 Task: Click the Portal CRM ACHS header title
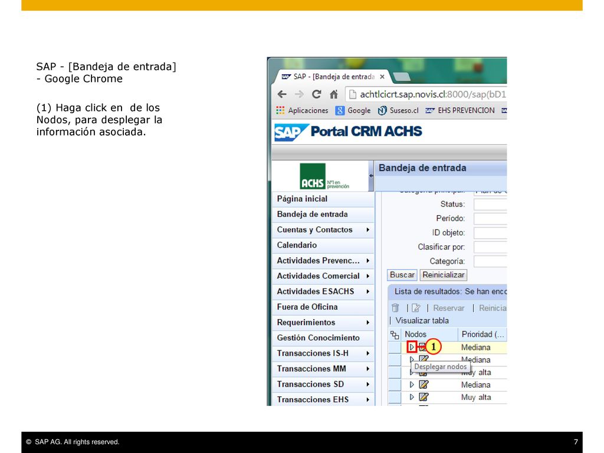point(366,132)
